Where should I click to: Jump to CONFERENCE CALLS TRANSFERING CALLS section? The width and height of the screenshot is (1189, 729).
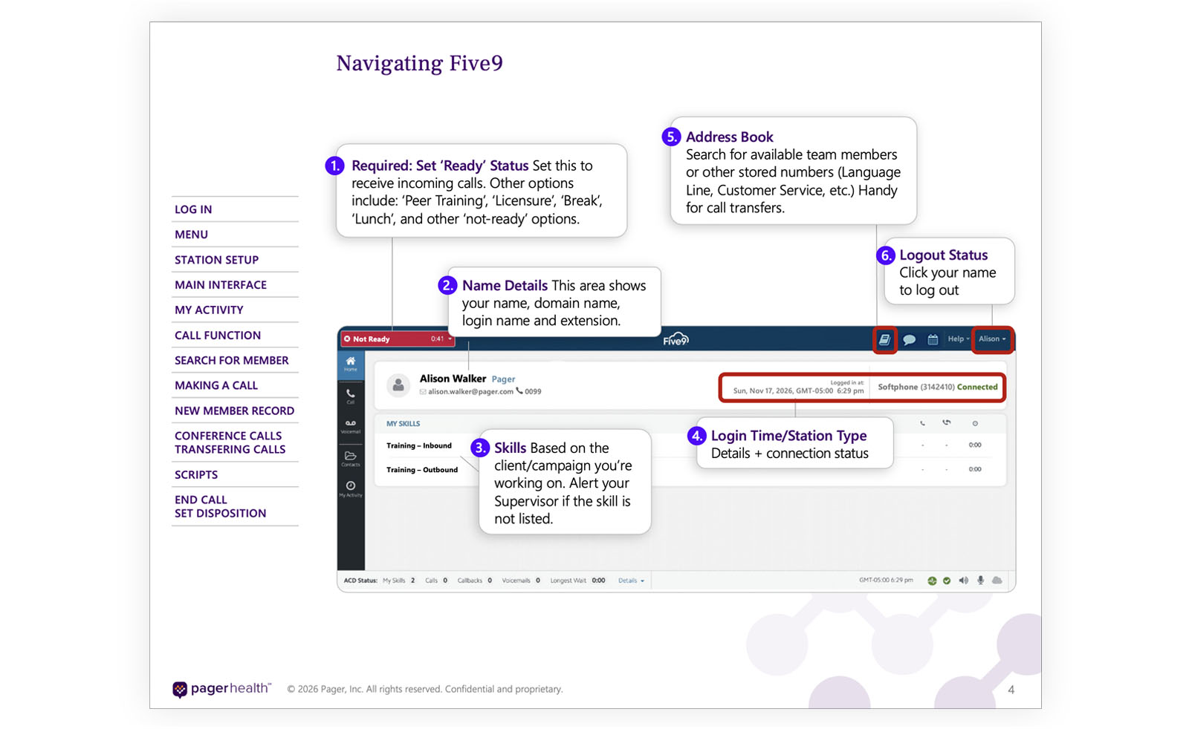coord(230,442)
